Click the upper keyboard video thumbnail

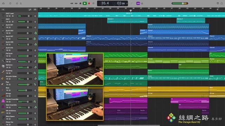[75, 69]
